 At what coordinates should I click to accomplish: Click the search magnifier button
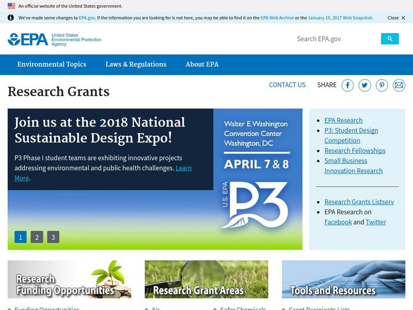[x=390, y=39]
